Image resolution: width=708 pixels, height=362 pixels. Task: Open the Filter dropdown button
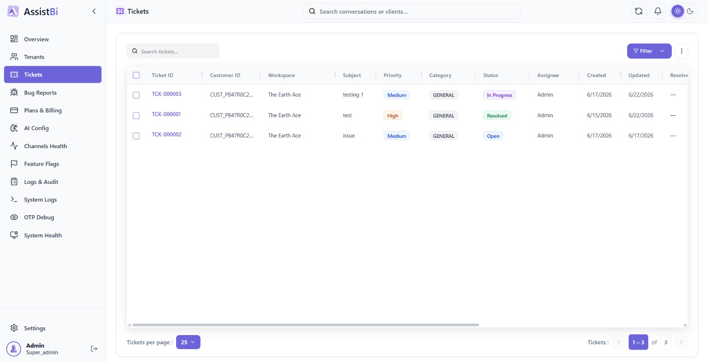click(x=649, y=51)
